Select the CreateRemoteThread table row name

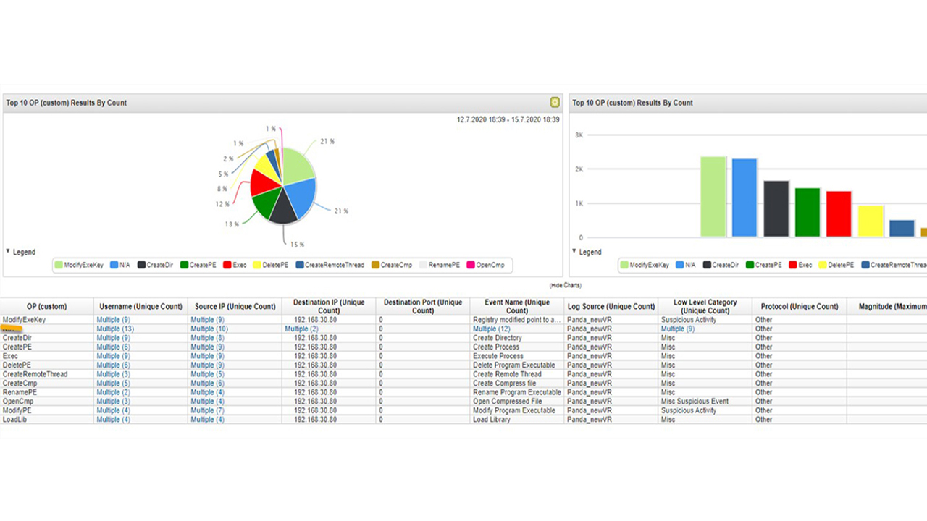pyautogui.click(x=35, y=374)
